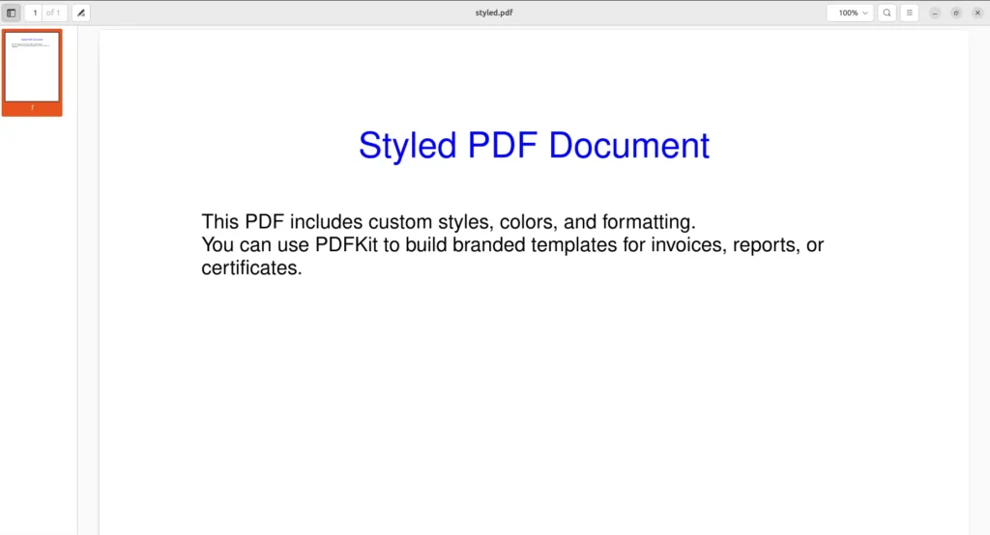The image size is (990, 535).
Task: Click the line 'This PDF includes custom styles'
Action: pyautogui.click(x=449, y=222)
